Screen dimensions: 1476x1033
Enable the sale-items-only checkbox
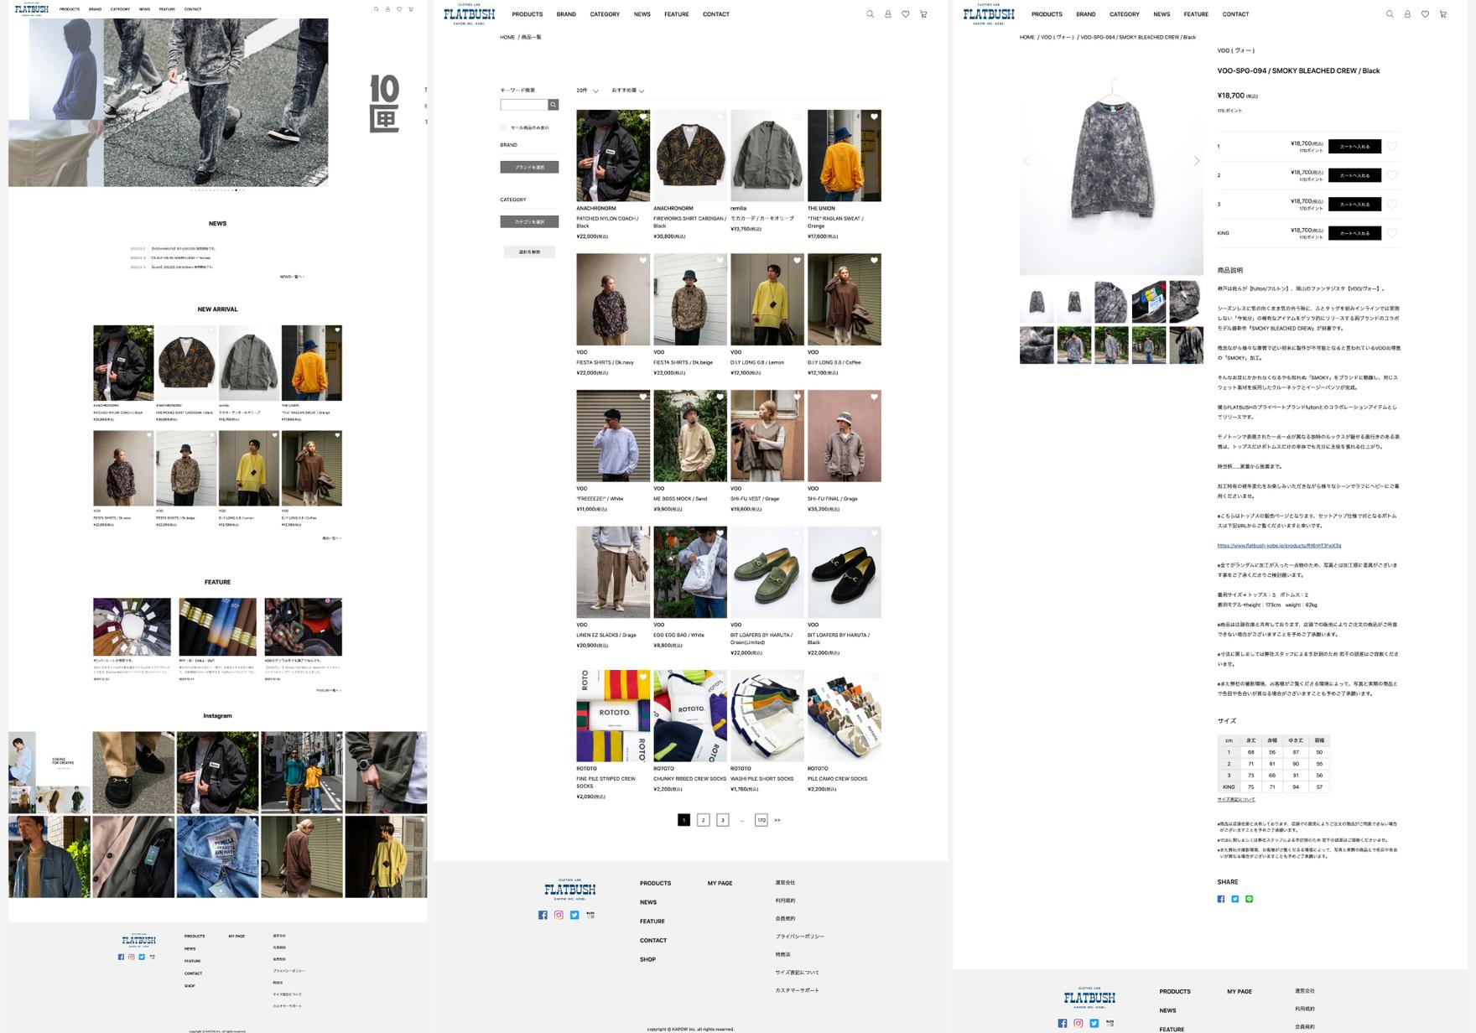click(503, 127)
